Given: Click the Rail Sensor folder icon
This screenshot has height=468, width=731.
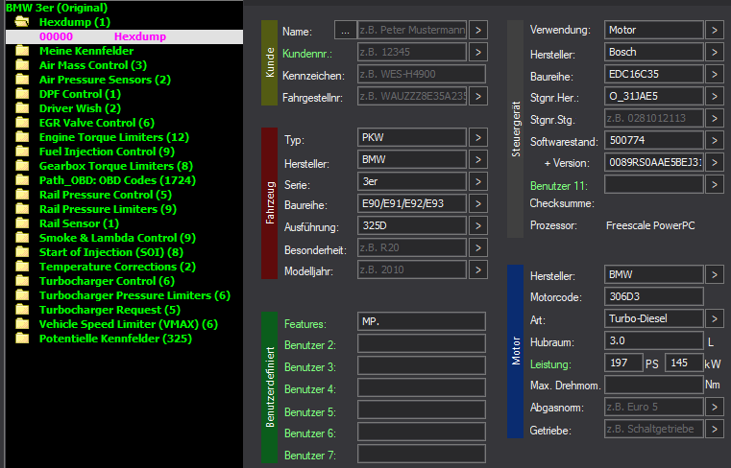Looking at the screenshot, I should (22, 223).
